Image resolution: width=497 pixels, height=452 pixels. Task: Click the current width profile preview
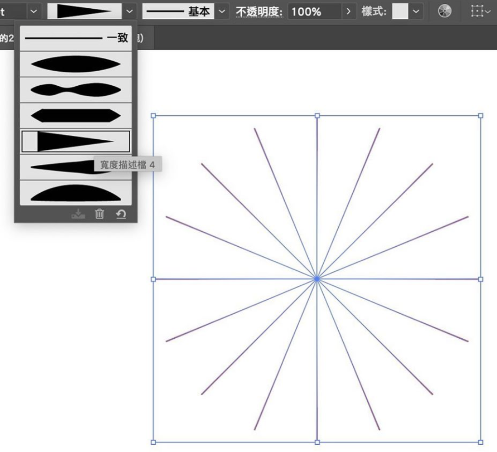[84, 12]
